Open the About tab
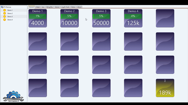The width and height of the screenshot is (188, 105). tap(79, 7)
